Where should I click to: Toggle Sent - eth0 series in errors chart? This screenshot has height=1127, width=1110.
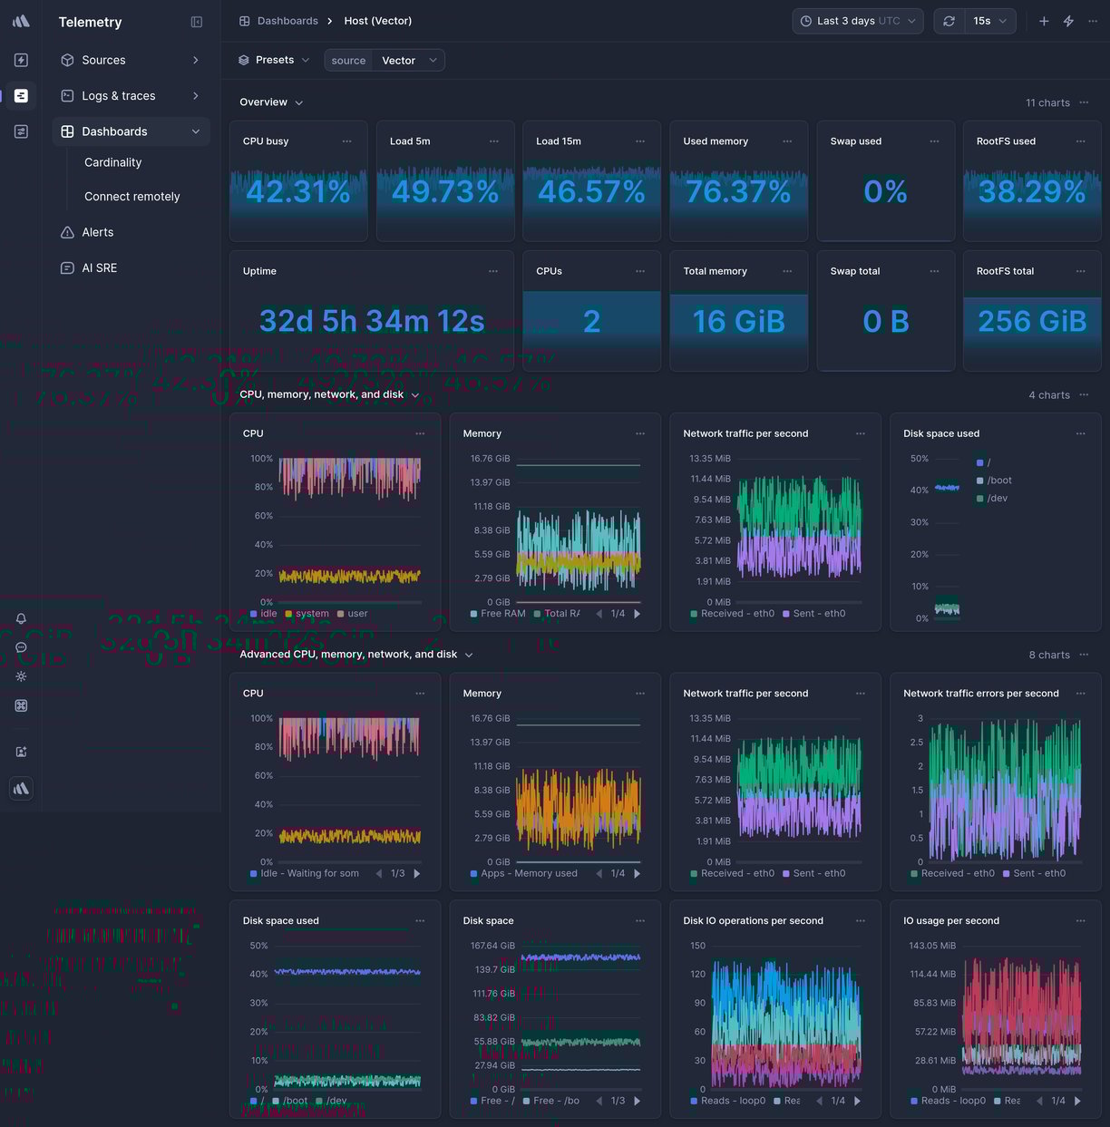(1038, 873)
